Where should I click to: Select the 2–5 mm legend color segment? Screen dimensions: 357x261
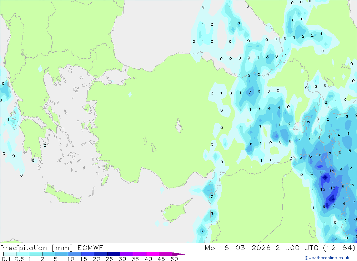(x=49, y=254)
